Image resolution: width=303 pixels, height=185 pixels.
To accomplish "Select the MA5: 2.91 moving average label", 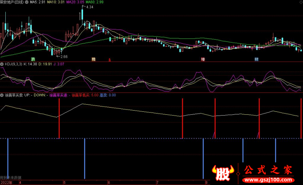I will coord(37,2).
